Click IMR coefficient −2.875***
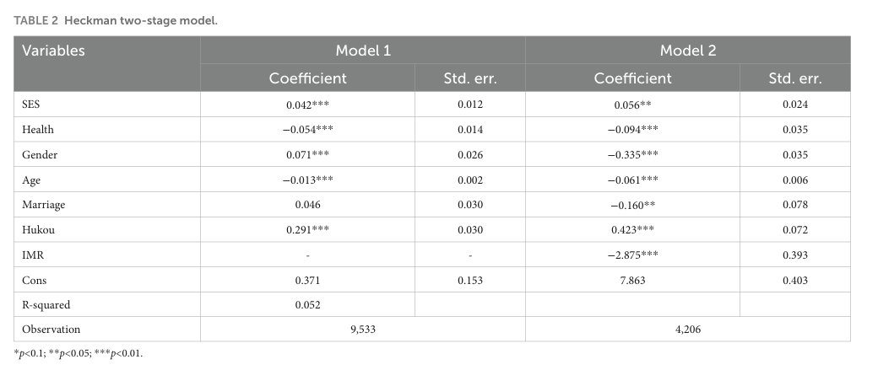Screen dimensions: 878x370 point(632,255)
